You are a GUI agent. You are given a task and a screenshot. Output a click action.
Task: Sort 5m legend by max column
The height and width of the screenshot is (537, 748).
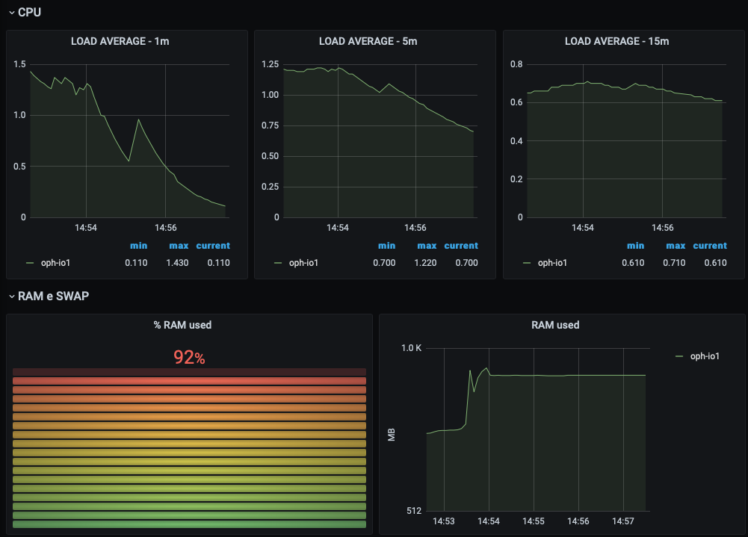click(x=426, y=245)
